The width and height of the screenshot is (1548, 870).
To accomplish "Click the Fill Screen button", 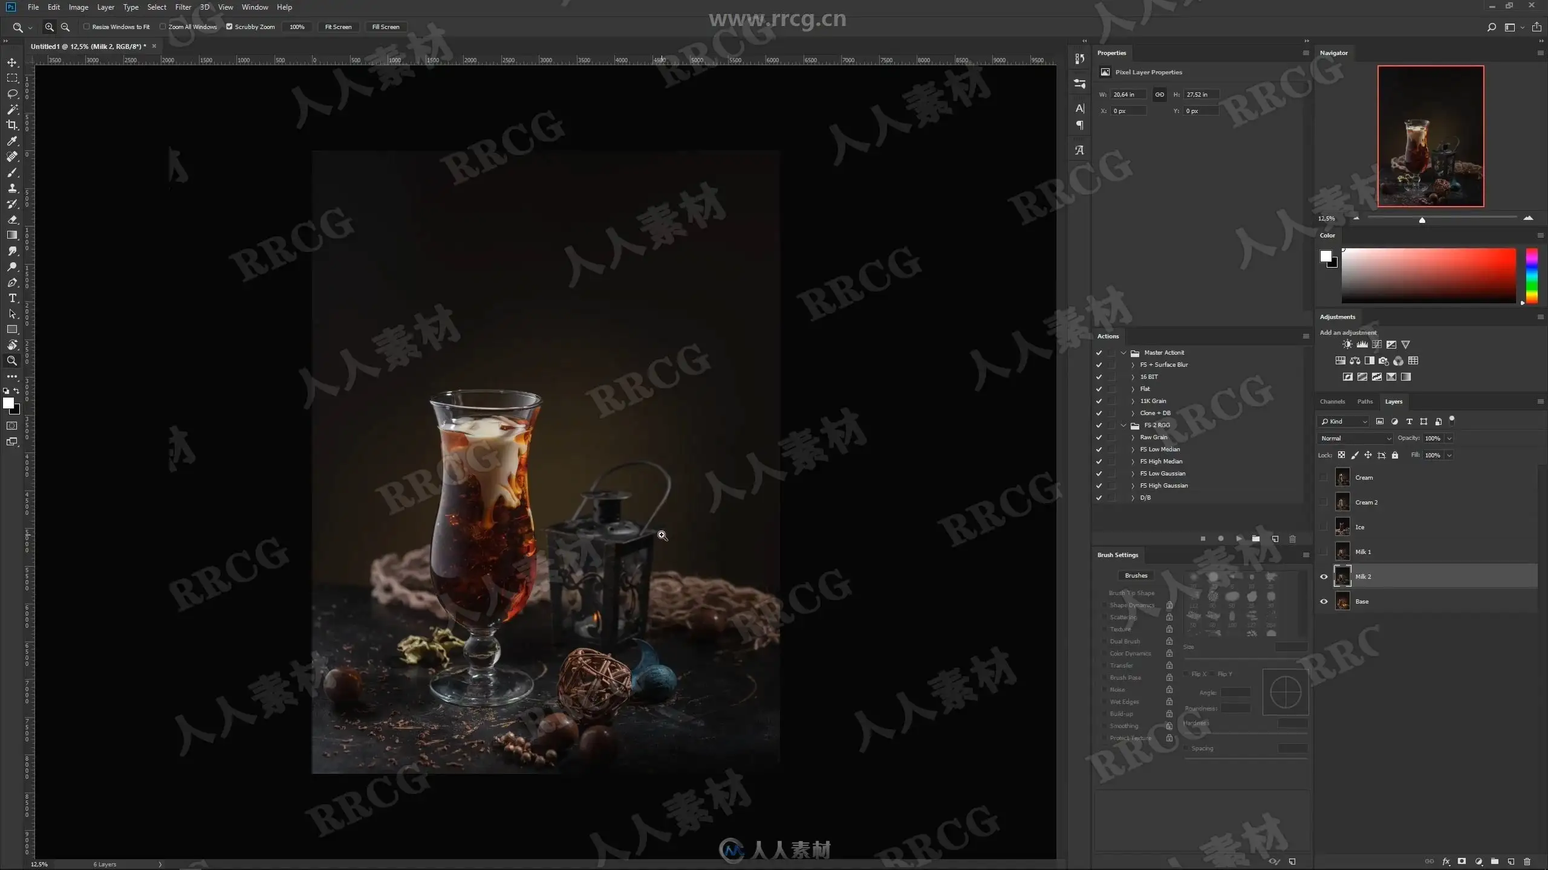I will coord(385,27).
